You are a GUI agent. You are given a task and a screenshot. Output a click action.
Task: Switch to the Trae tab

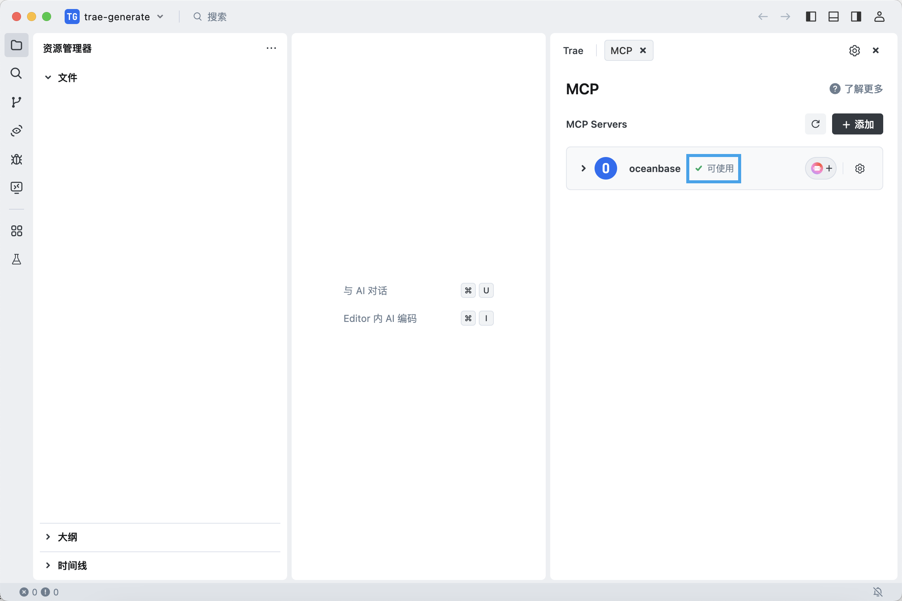(x=573, y=51)
